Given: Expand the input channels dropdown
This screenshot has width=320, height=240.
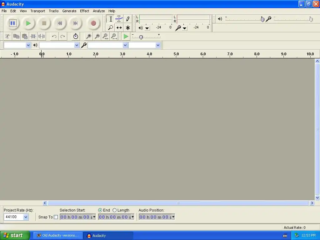Looking at the screenshot, I should click(158, 45).
